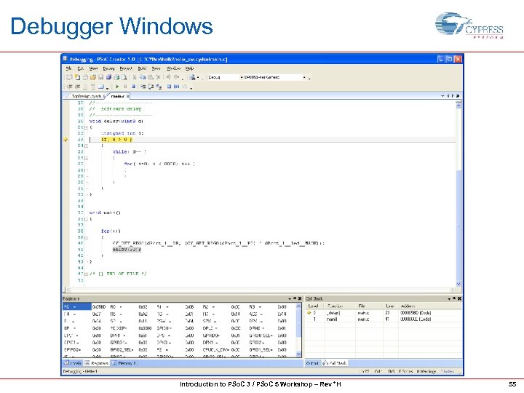Click the Step Into debug icon

pyautogui.click(x=143, y=87)
